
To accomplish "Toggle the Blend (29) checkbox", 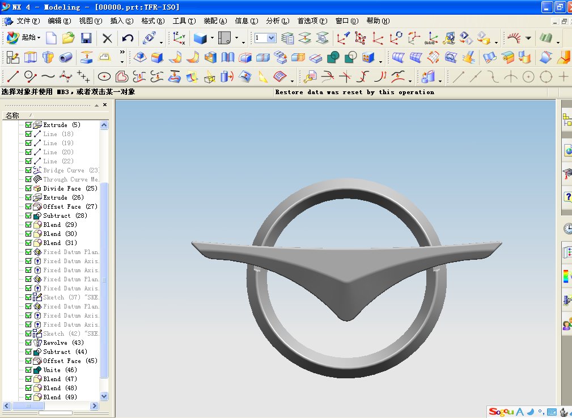I will point(28,225).
